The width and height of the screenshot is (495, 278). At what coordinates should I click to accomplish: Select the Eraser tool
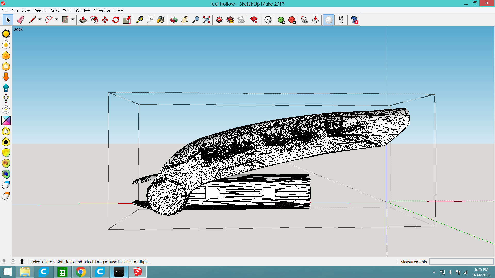pyautogui.click(x=21, y=20)
